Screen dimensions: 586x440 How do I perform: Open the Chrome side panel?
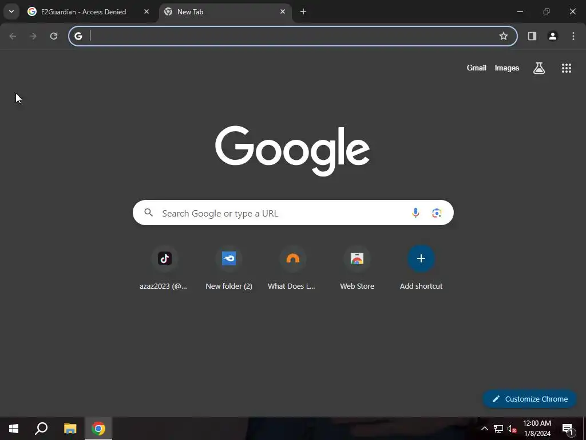532,36
